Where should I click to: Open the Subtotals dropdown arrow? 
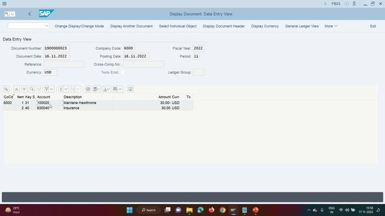tap(78, 89)
